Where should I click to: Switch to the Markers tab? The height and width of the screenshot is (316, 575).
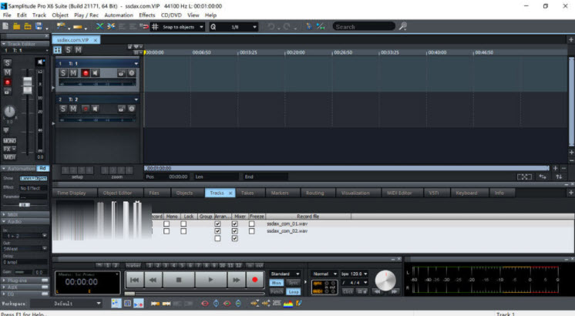280,193
